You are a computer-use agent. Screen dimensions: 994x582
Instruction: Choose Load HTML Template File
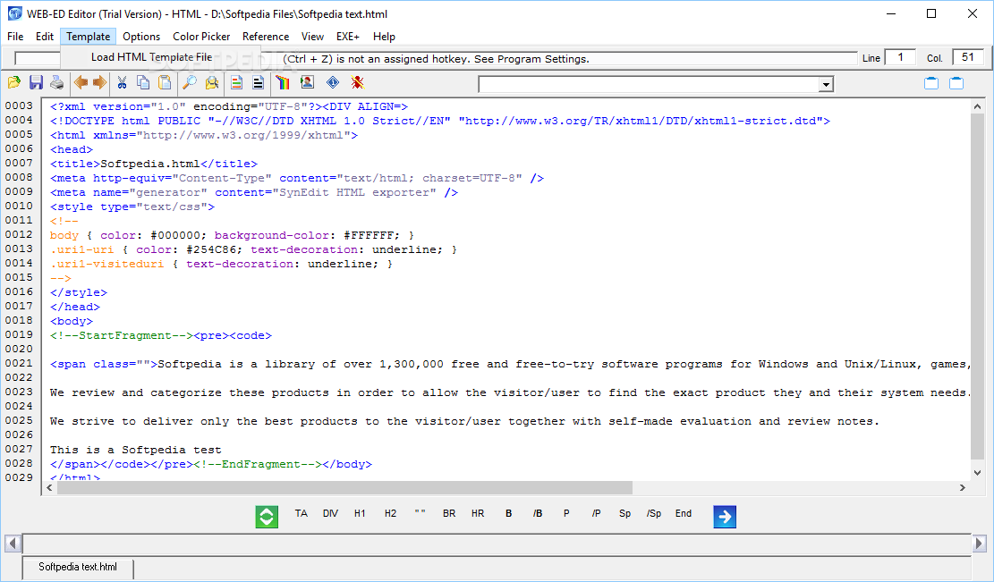(x=151, y=57)
